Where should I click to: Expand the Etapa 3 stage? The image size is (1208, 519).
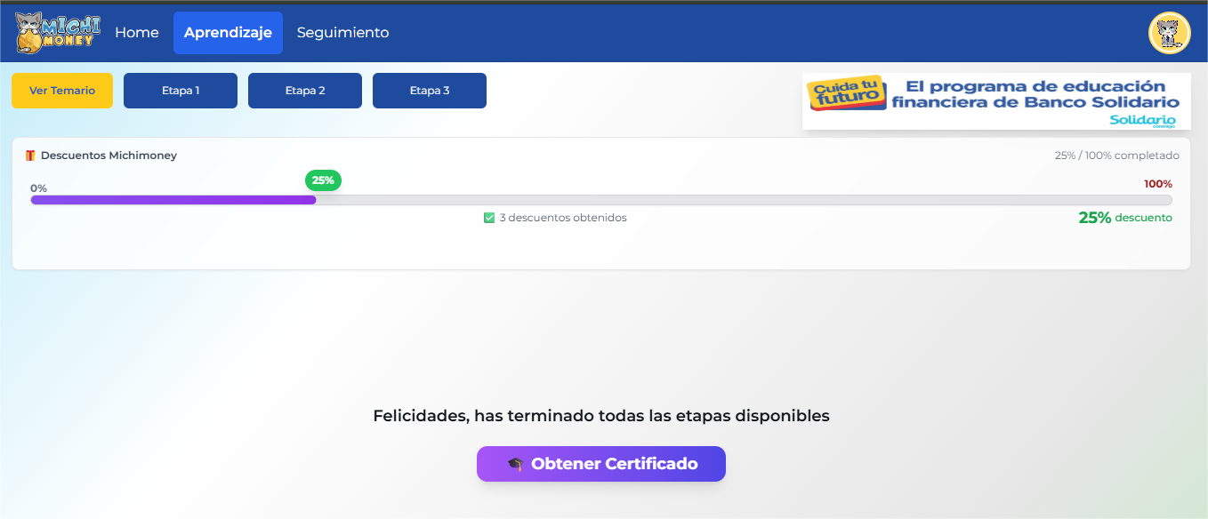[x=430, y=90]
